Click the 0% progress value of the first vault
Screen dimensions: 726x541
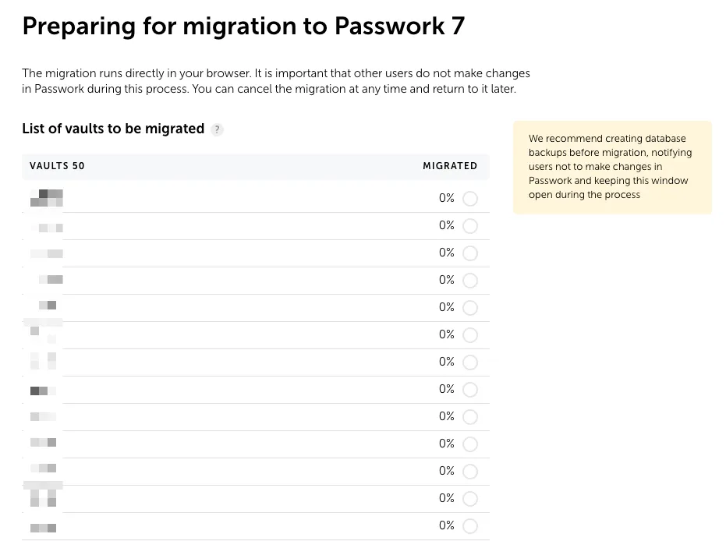pos(446,198)
